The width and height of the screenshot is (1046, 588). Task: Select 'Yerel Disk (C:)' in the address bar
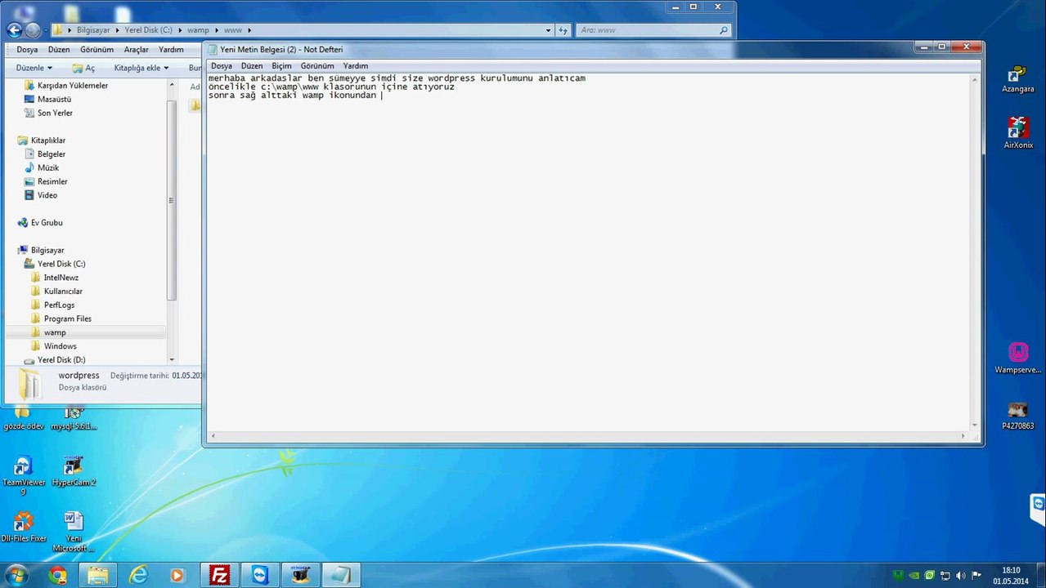[x=148, y=30]
